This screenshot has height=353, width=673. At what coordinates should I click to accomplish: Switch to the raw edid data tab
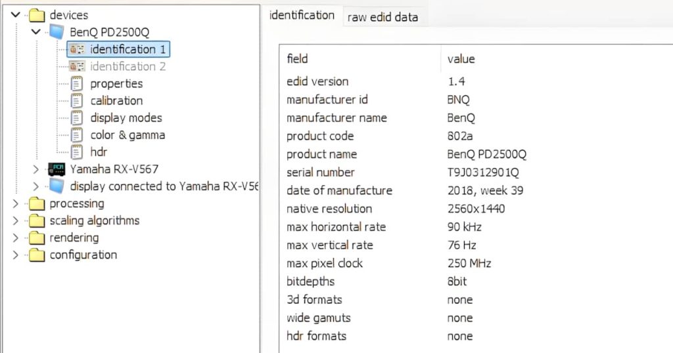(383, 17)
